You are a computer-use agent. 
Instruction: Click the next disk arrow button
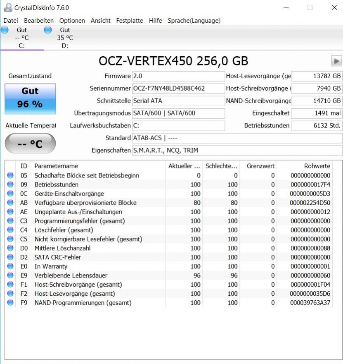(x=336, y=61)
